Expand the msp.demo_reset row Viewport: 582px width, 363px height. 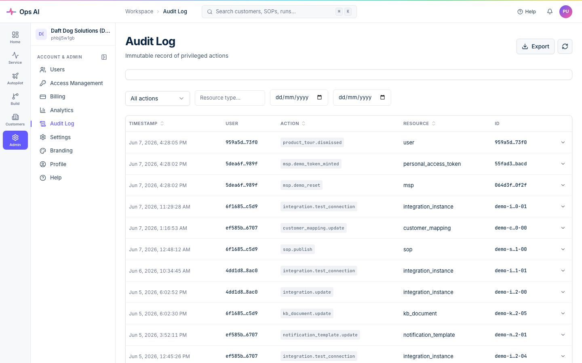tap(563, 185)
